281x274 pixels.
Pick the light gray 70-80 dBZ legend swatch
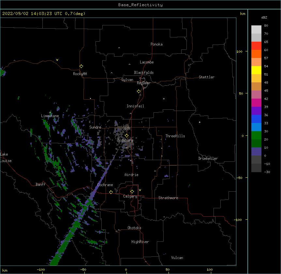256,29
